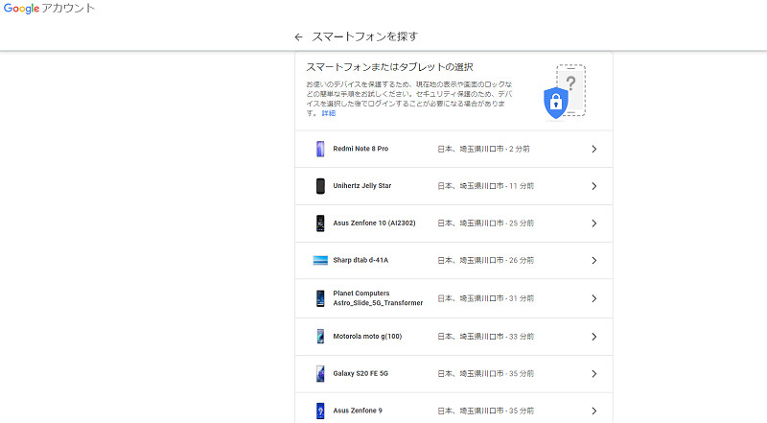Select Planet Computers Astro_Slide_5G_Transformer name
This screenshot has height=423, width=767.
click(x=378, y=298)
